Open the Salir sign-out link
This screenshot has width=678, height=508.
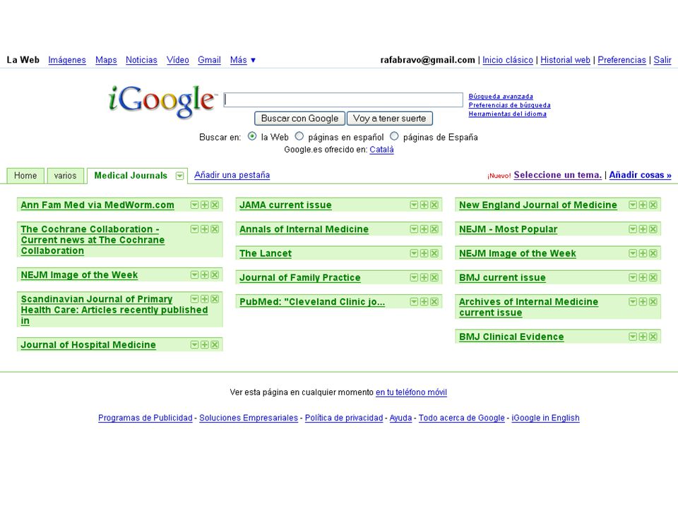[662, 60]
